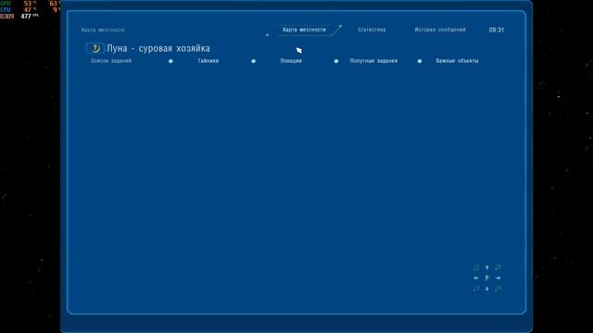Image resolution: width=593 pixels, height=333 pixels.
Task: Click the faded Карта местности section heading
Action: click(103, 30)
